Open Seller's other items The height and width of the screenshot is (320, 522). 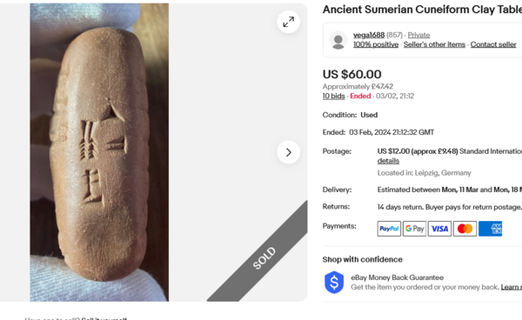[434, 44]
